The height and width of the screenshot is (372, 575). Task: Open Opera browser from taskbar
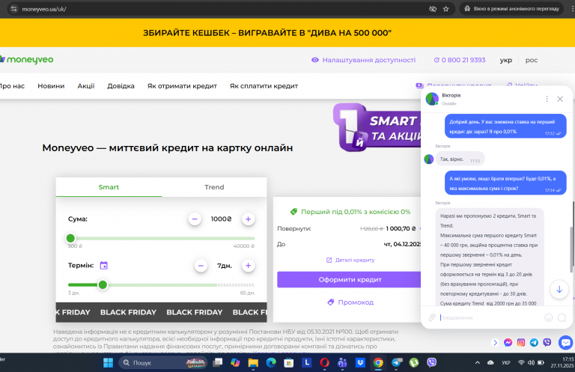[x=324, y=363]
